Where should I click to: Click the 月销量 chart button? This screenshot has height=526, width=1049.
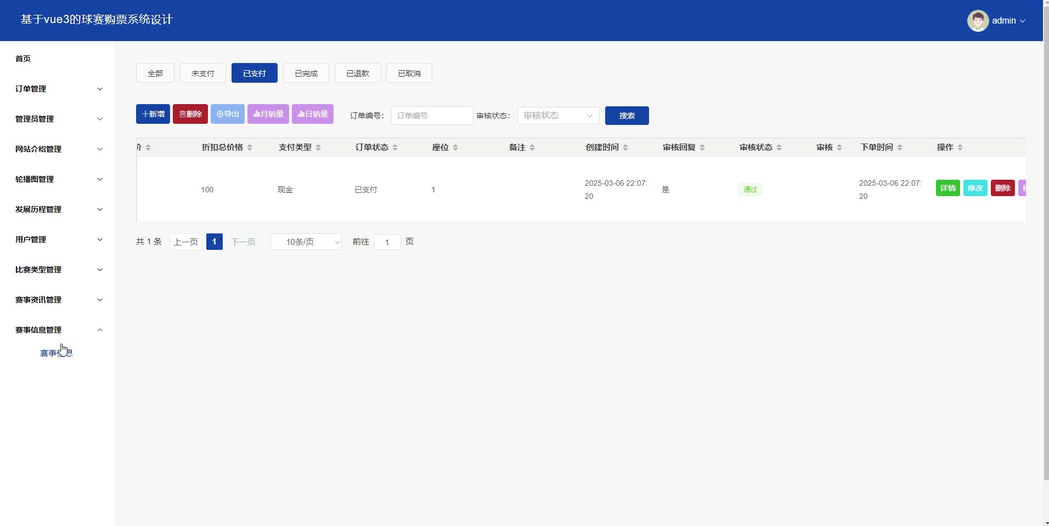[268, 114]
